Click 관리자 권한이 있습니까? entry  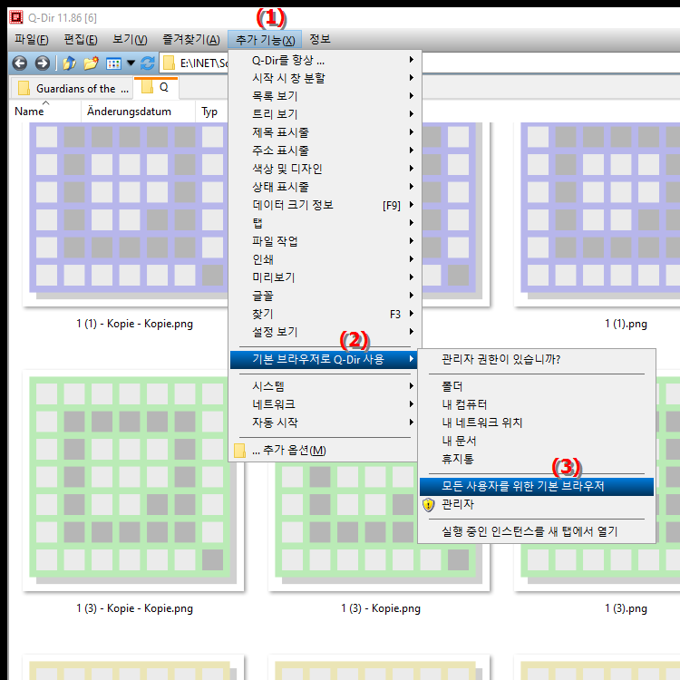click(x=537, y=359)
